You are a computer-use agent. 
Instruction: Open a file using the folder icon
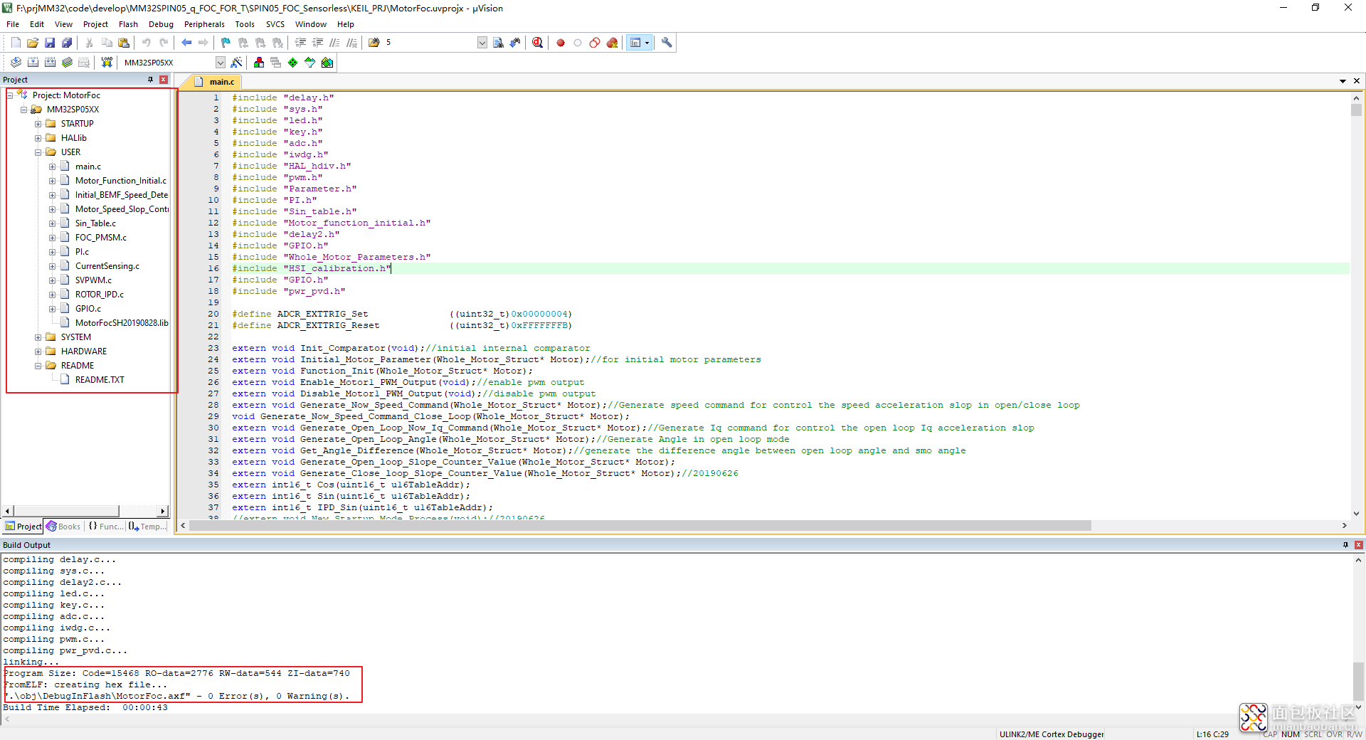pos(33,43)
